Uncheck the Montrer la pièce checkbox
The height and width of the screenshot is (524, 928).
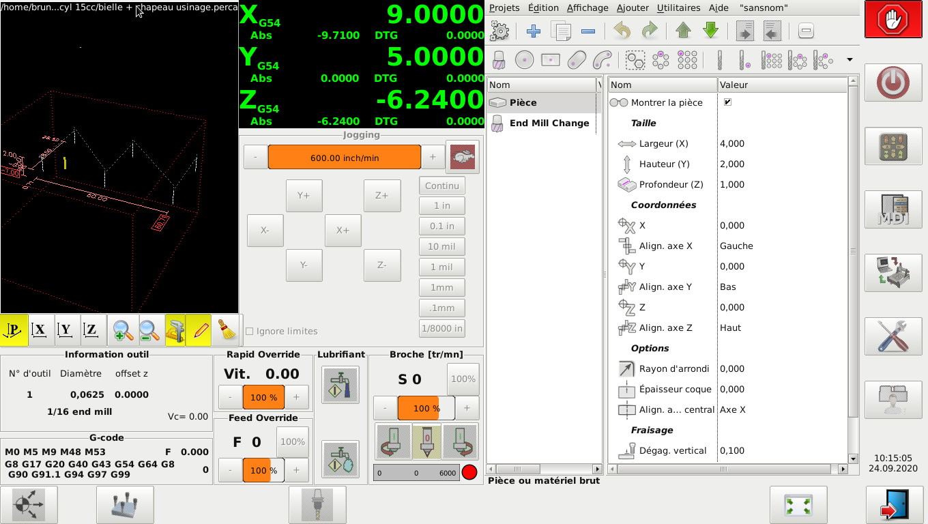click(x=727, y=102)
